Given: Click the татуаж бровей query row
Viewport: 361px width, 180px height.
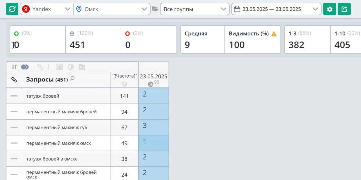Looking at the screenshot, I should (43, 96).
